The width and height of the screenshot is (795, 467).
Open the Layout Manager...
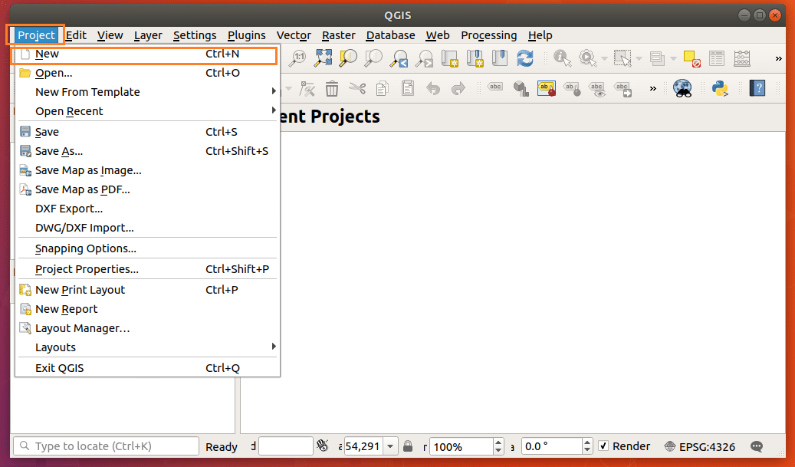coord(147,328)
